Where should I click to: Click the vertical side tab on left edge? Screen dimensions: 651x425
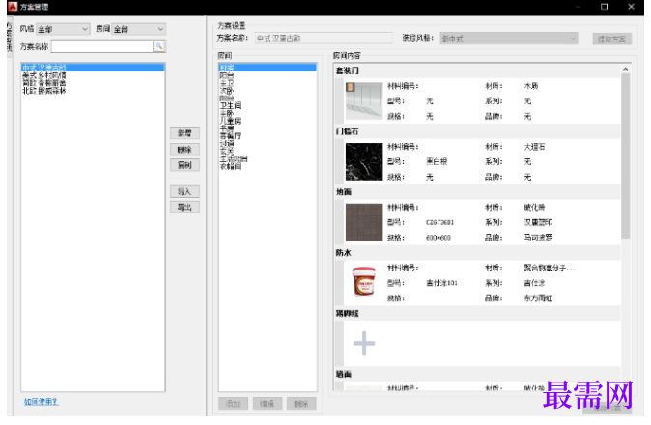coord(10,37)
